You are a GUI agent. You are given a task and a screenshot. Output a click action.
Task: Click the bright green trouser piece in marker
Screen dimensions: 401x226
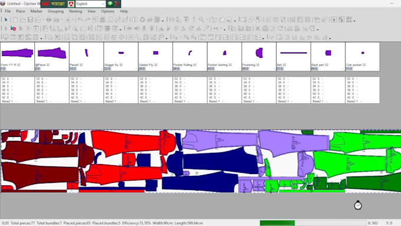(x=350, y=164)
